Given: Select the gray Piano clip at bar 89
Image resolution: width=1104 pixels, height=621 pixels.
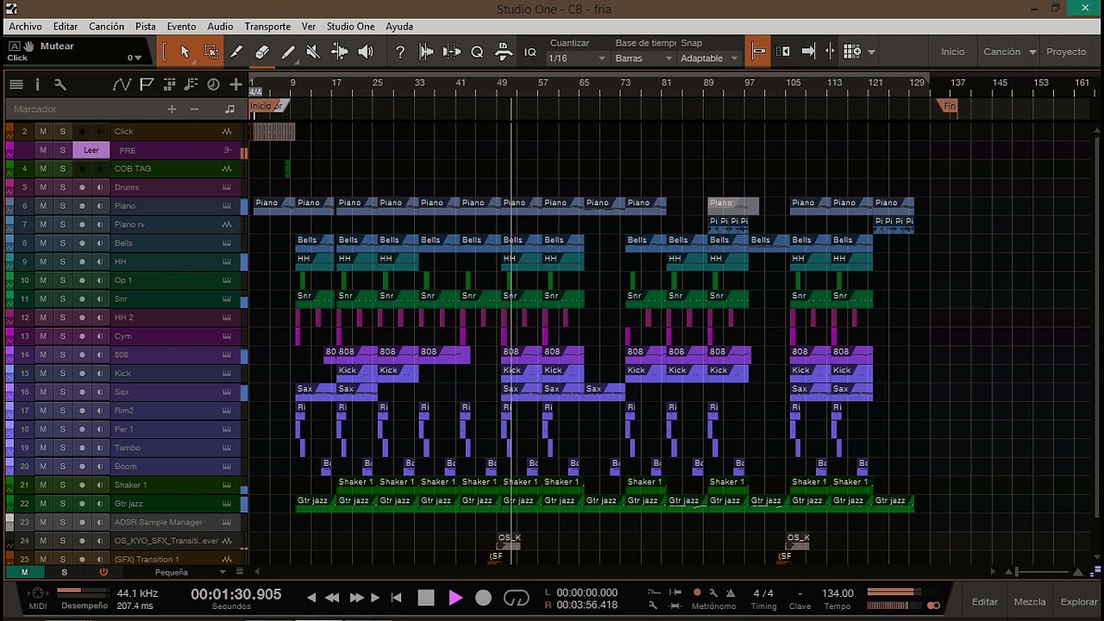Looking at the screenshot, I should click(x=733, y=206).
